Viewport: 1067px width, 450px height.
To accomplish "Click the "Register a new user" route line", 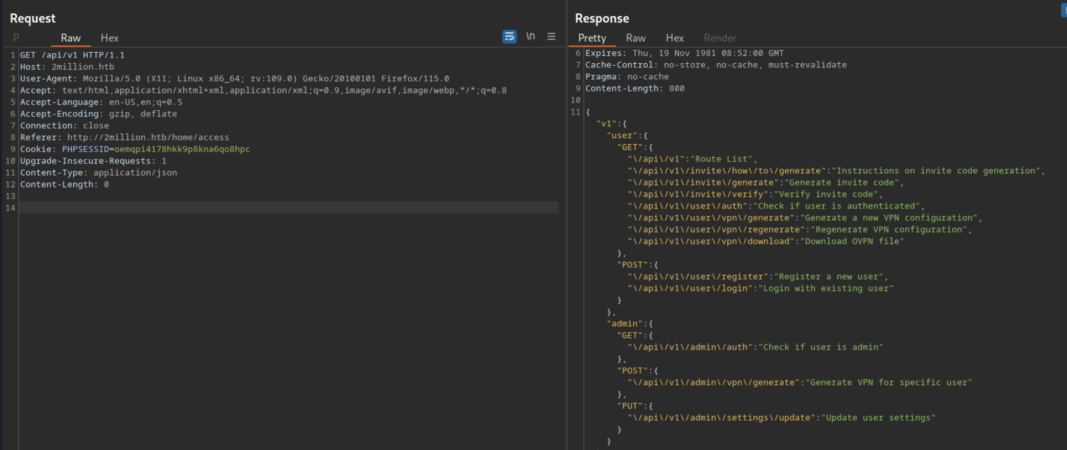I will point(758,276).
